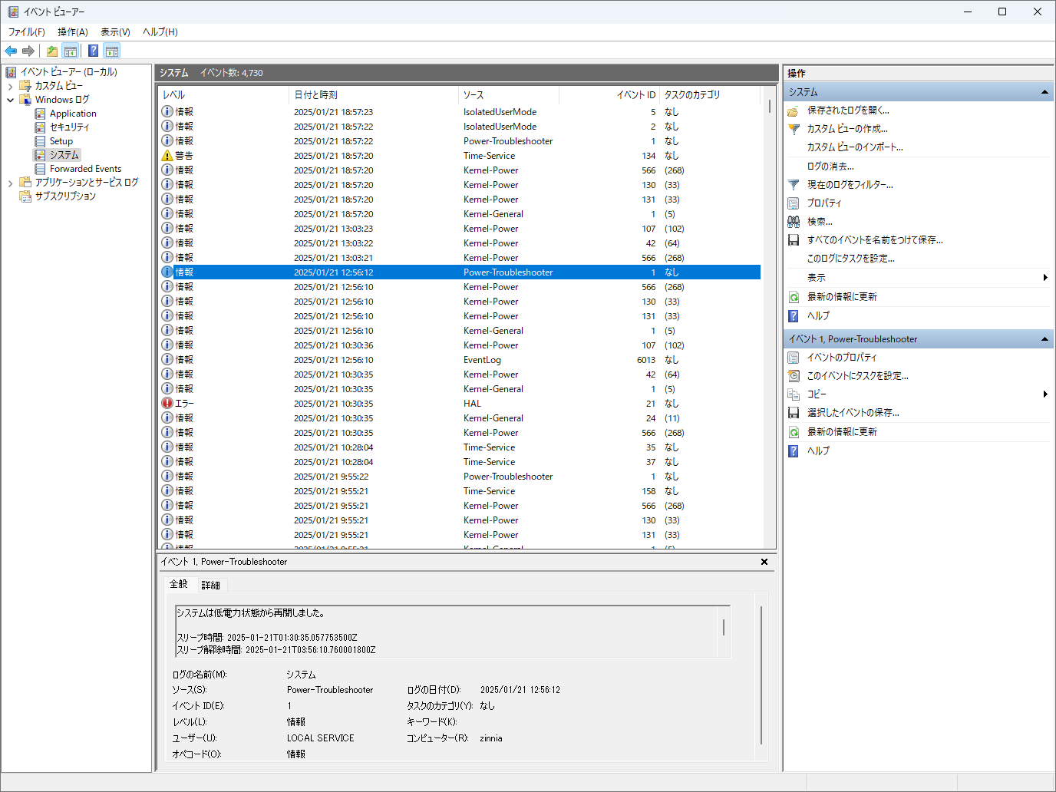Screen dimensions: 1056x792
Task: Expand the カスタム ビュー tree node
Action: pyautogui.click(x=11, y=86)
